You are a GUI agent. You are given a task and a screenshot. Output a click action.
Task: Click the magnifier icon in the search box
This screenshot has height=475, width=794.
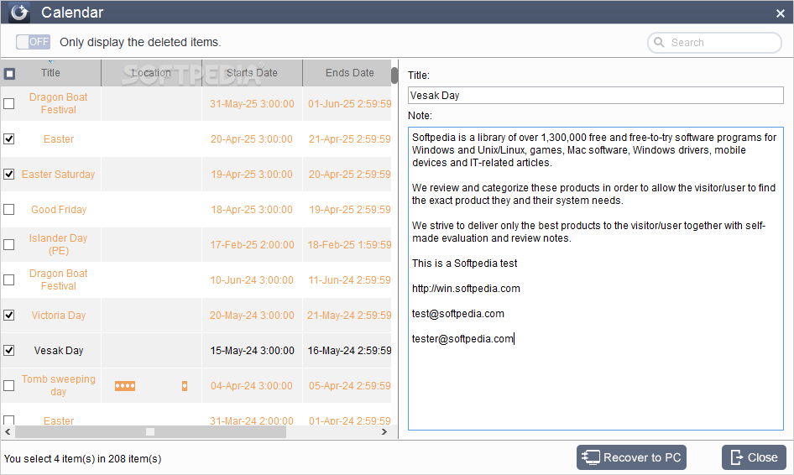[659, 42]
